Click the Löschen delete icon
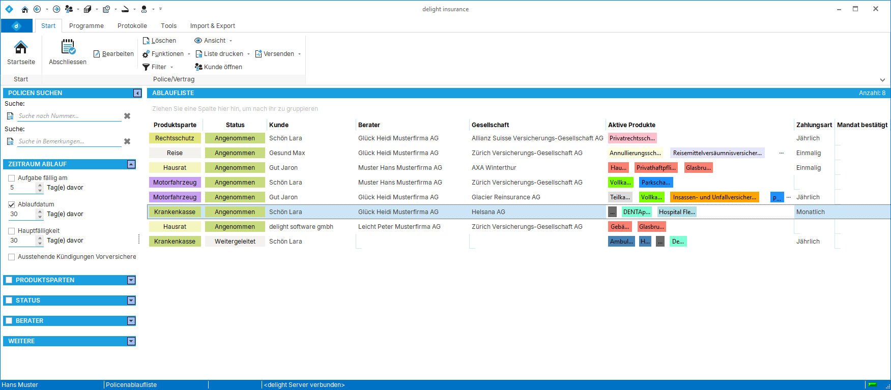 (x=146, y=41)
